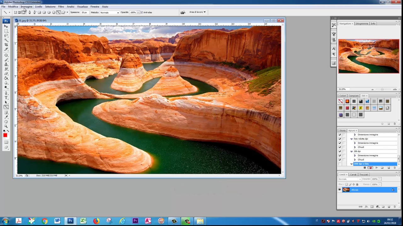Image resolution: width=403 pixels, height=226 pixels.
Task: Open the Immagine menu
Action: pyautogui.click(x=26, y=7)
